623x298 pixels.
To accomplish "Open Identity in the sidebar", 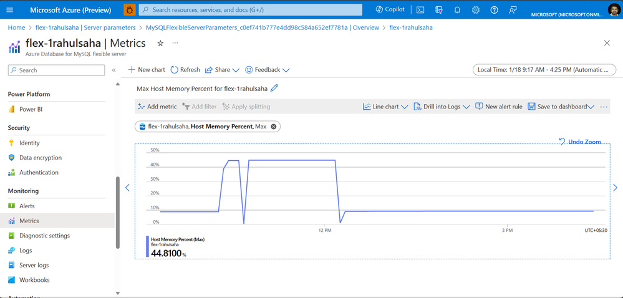I will 29,143.
